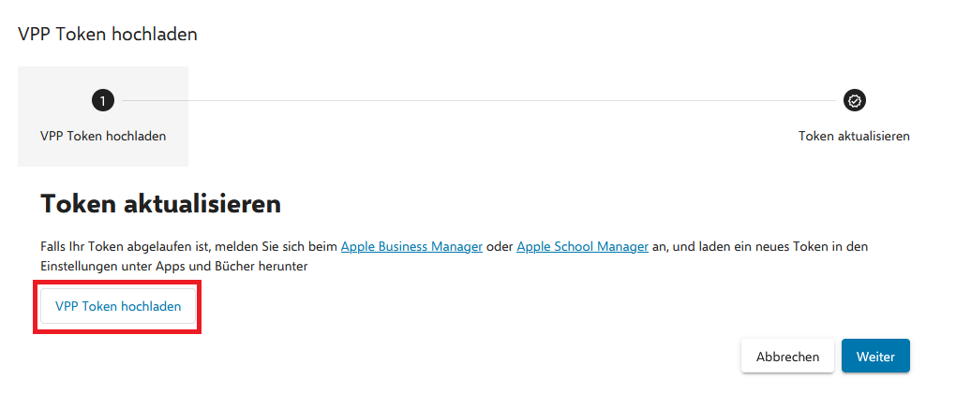956x408 pixels.
Task: Click the dialog title 'VPP Token hochladen' at top
Action: (x=107, y=34)
